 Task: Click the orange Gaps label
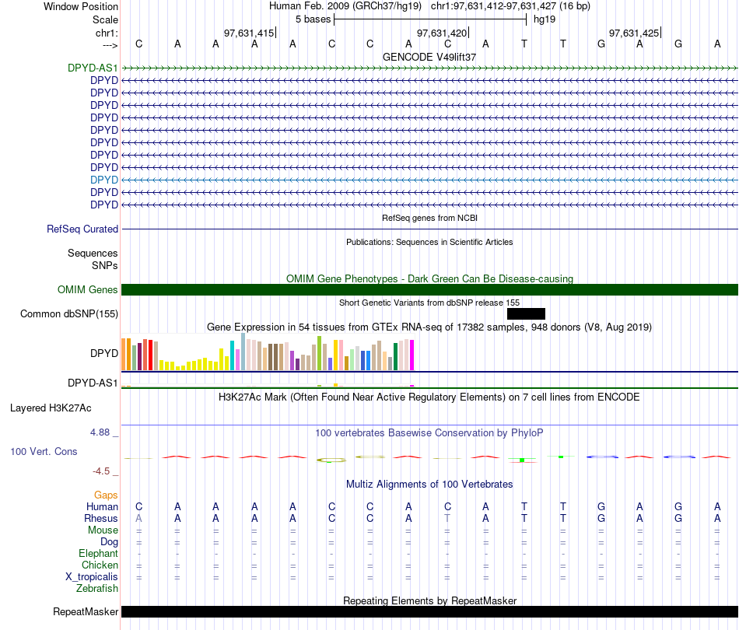(x=106, y=495)
